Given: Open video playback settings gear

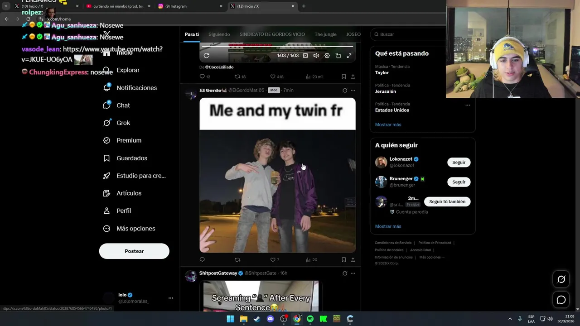Looking at the screenshot, I should (x=327, y=56).
